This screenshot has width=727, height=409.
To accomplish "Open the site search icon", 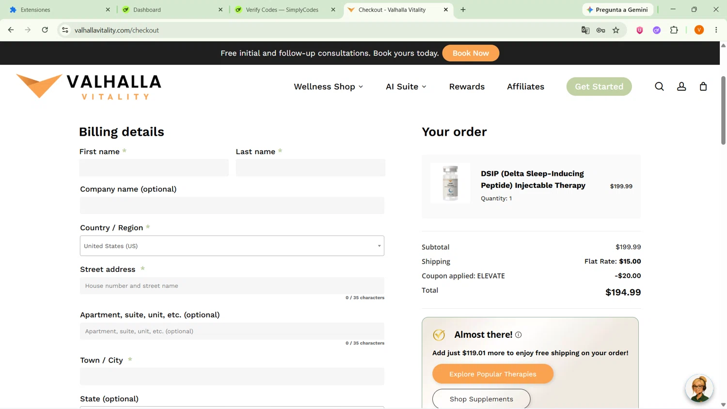I will click(659, 87).
